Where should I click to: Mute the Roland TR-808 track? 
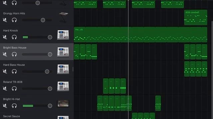5,89
